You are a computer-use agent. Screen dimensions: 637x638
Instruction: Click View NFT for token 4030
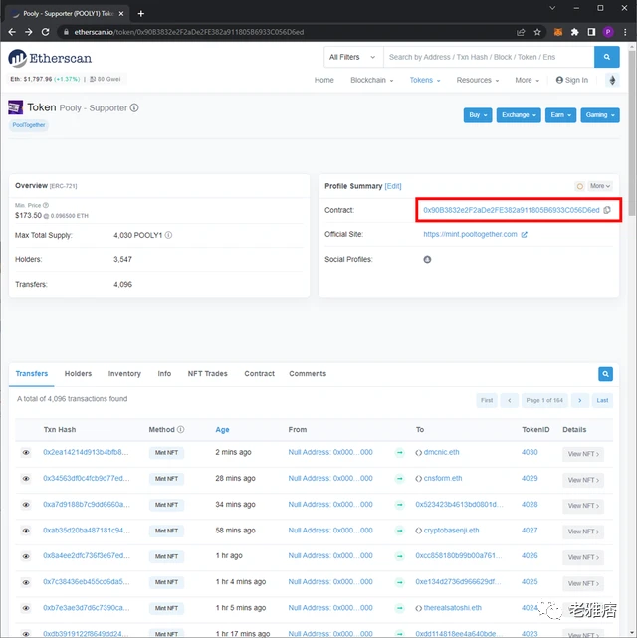coord(583,454)
